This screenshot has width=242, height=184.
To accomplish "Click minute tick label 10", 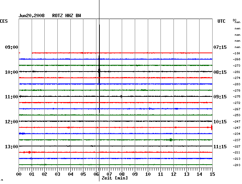I will 148,174.
